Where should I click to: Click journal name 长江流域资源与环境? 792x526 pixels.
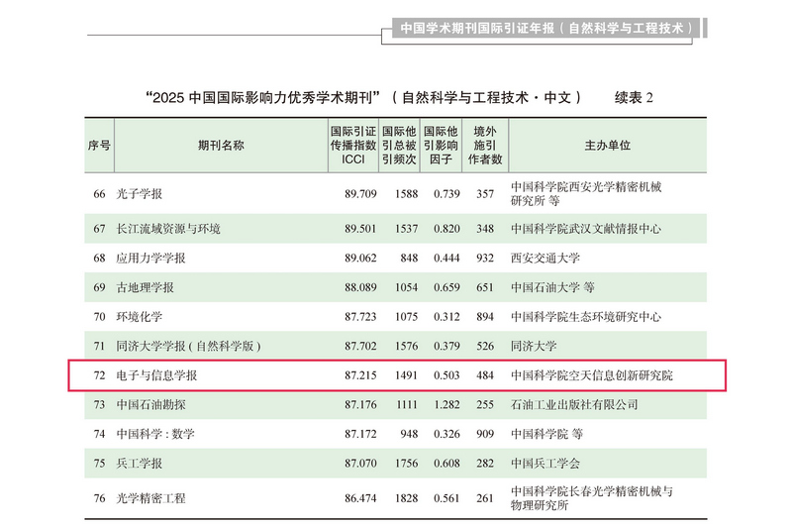(x=168, y=229)
